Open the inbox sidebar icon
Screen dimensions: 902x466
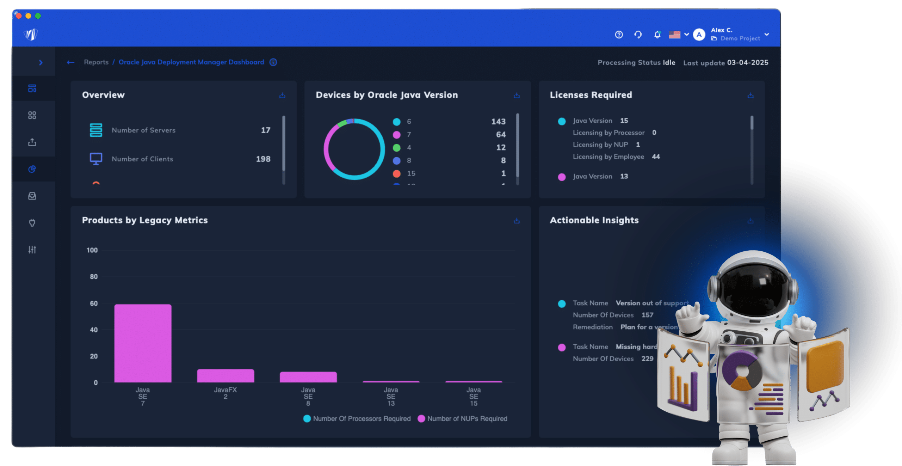pyautogui.click(x=32, y=196)
